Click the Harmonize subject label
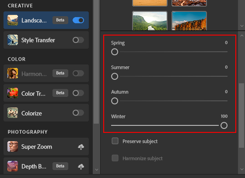Screen dimensions: 245x178 click(143, 158)
